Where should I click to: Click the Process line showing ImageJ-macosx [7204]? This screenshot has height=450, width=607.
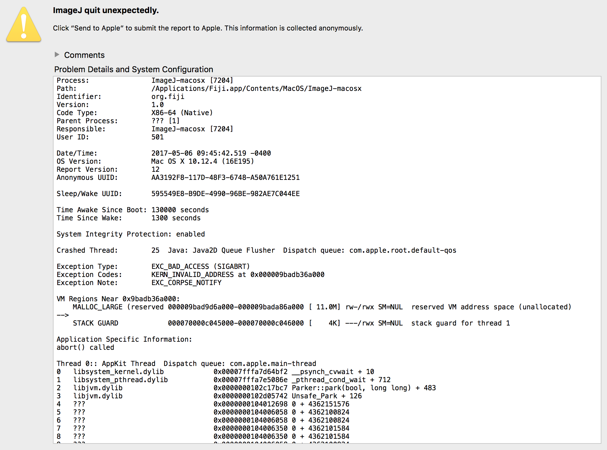[x=192, y=81]
